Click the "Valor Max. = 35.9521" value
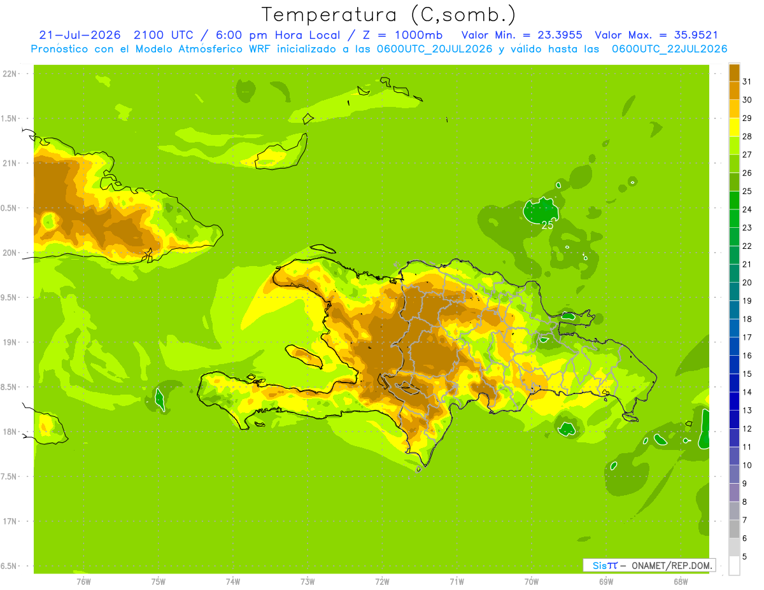This screenshot has height=590, width=764. pyautogui.click(x=656, y=35)
